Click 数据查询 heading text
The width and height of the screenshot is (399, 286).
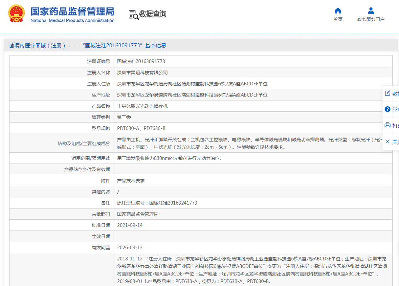(x=153, y=14)
